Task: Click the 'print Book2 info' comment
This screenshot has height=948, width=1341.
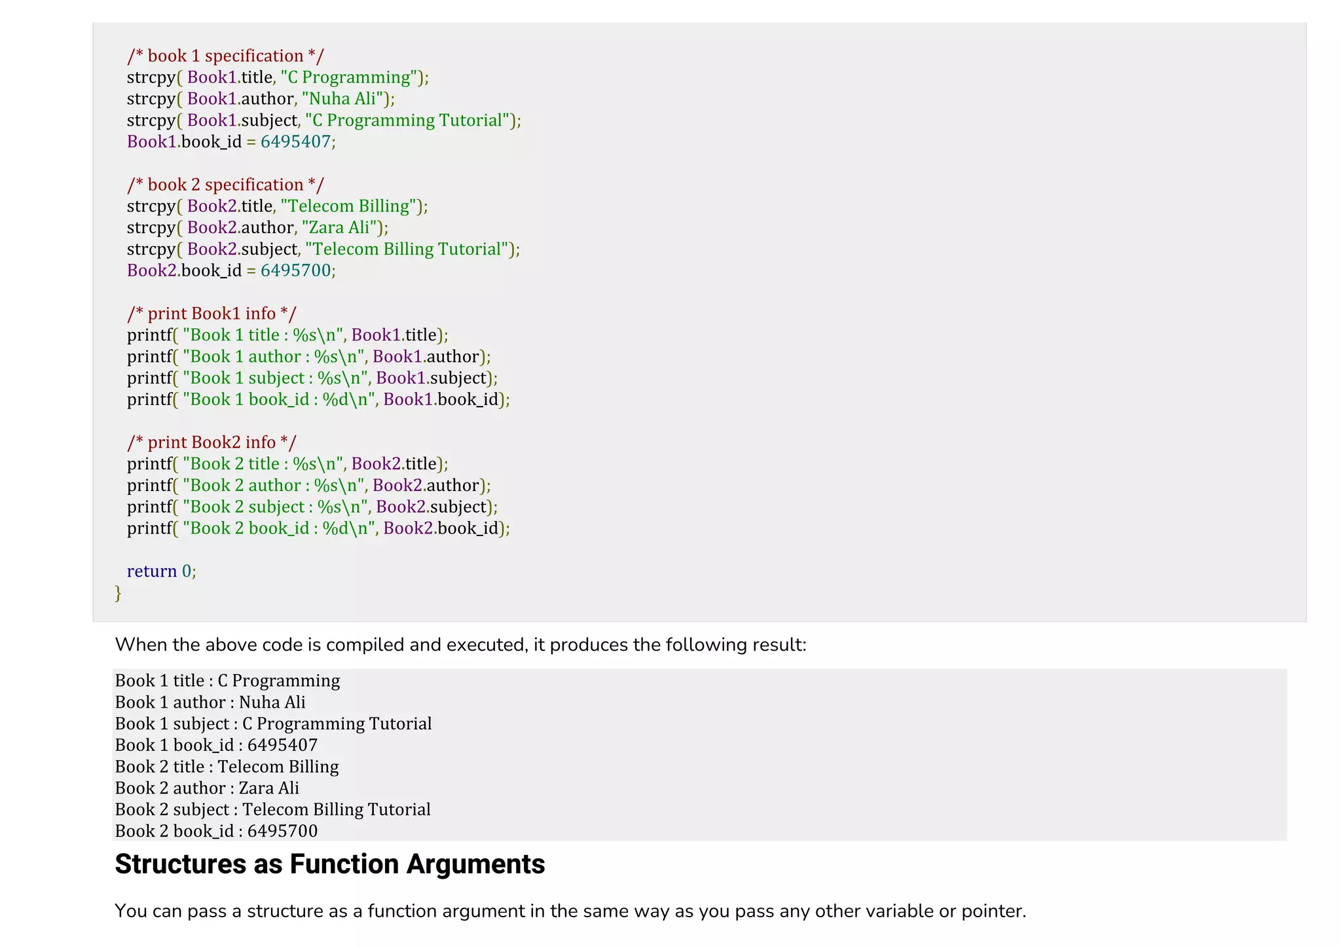Action: (x=211, y=443)
